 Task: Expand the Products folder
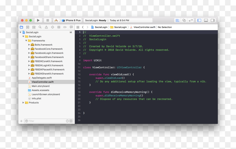pos(23,103)
